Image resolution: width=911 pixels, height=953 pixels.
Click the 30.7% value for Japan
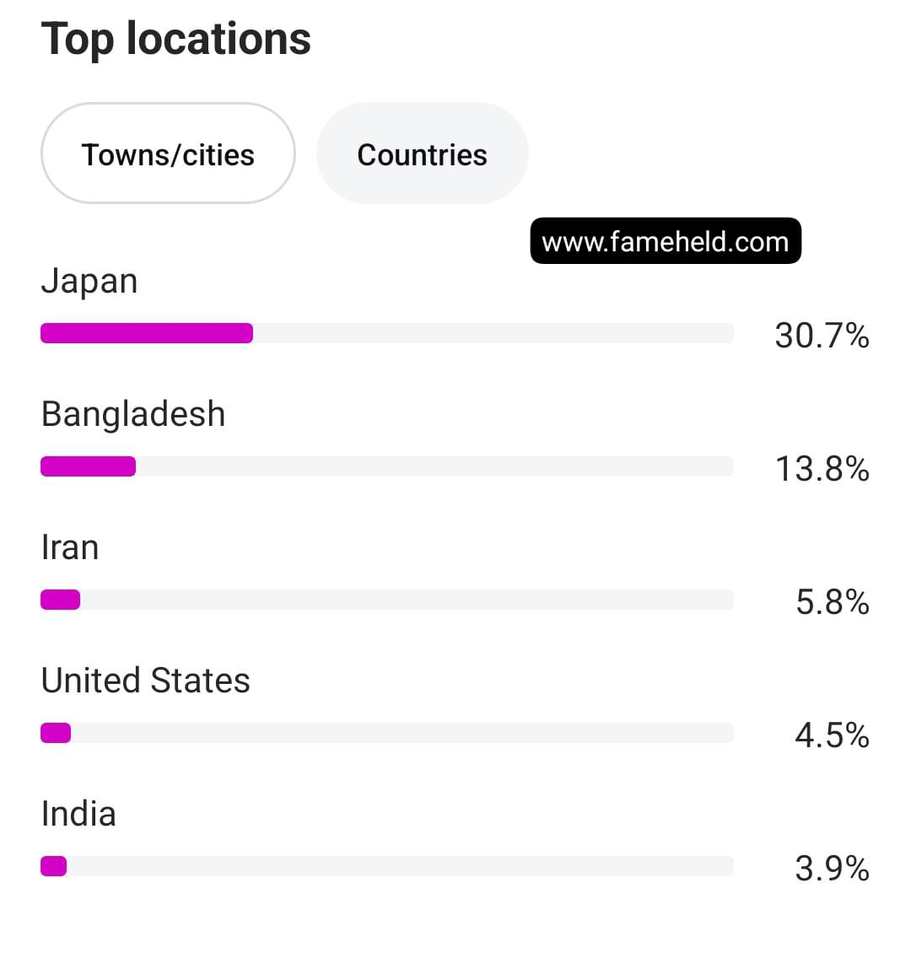click(x=821, y=336)
